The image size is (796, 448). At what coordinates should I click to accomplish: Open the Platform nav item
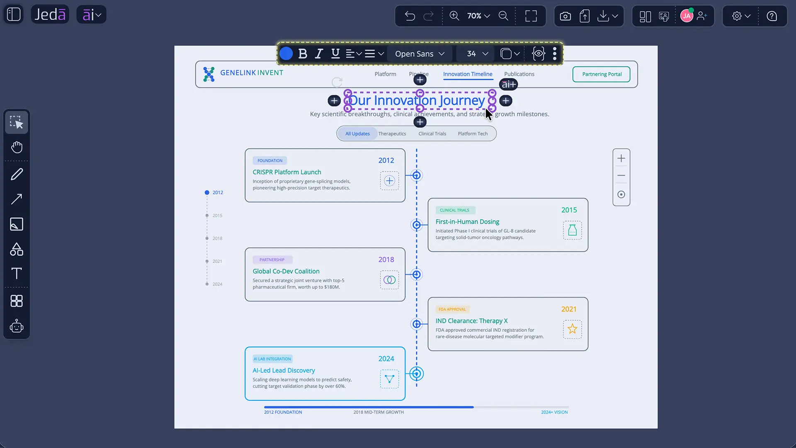(x=385, y=74)
